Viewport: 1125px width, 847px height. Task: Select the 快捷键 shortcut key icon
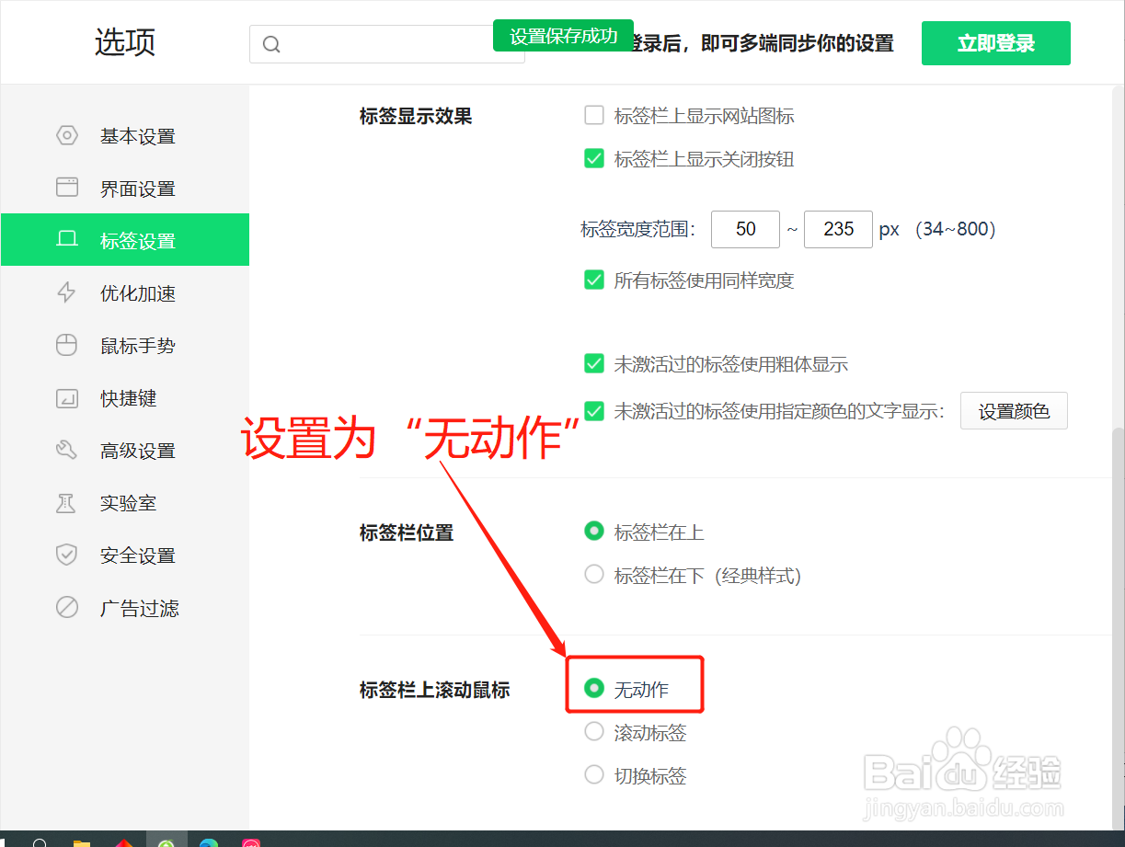click(x=66, y=397)
